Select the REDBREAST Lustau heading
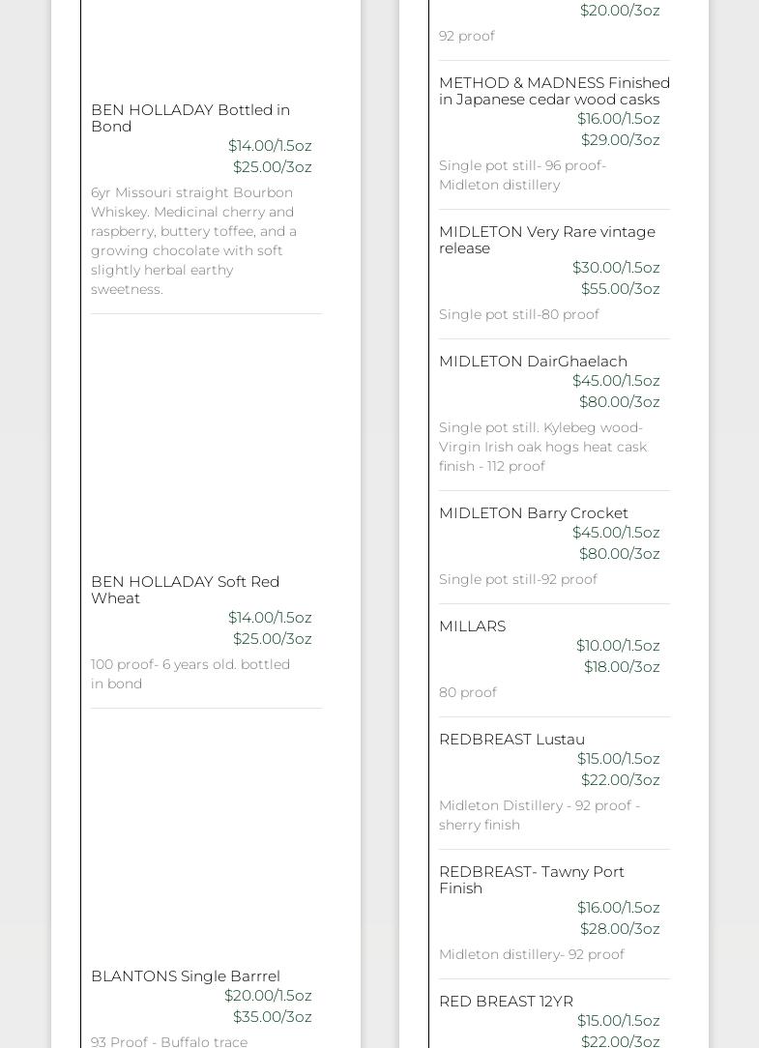759x1048 pixels. pos(511,740)
